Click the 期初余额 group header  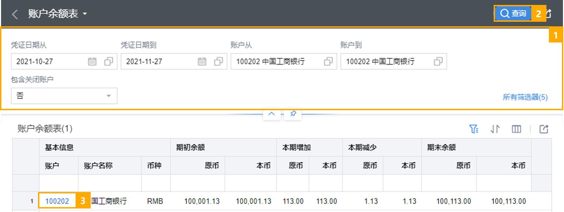[224, 147]
